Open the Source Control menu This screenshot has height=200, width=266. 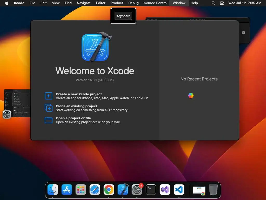(x=156, y=3)
